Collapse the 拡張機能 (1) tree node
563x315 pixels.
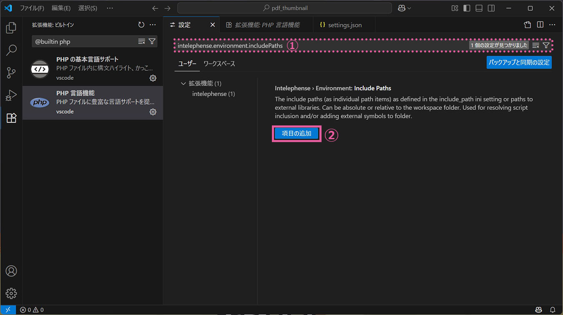click(x=183, y=84)
